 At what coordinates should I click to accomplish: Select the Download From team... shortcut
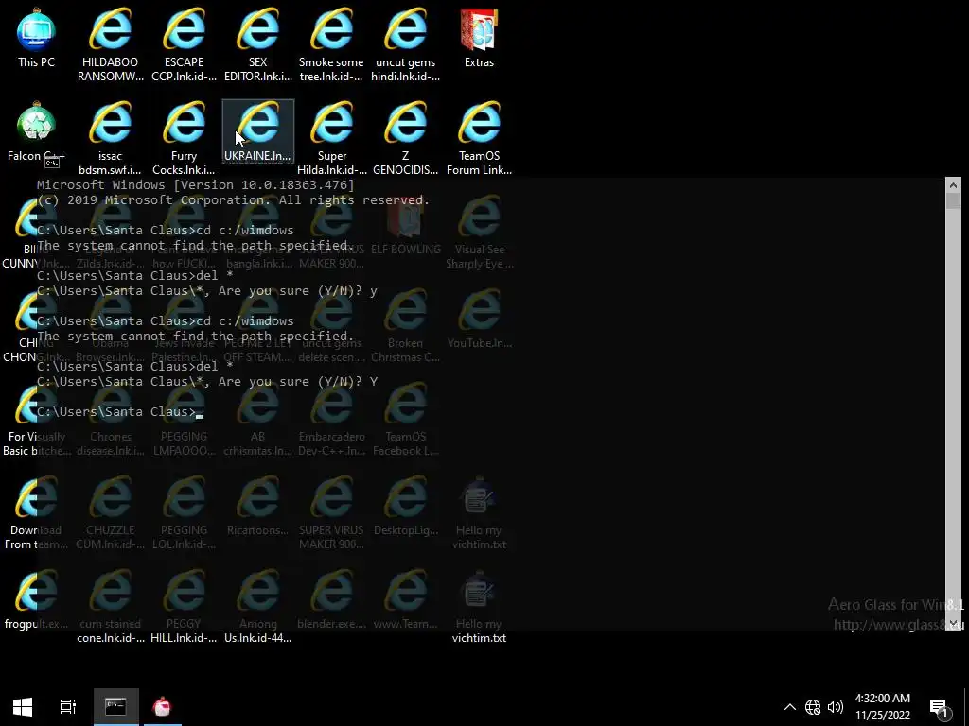pyautogui.click(x=36, y=512)
